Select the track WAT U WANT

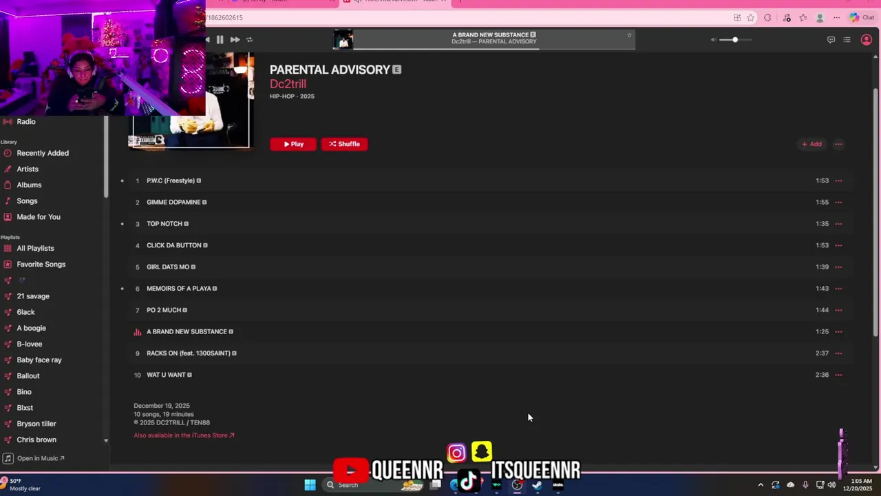[166, 375]
